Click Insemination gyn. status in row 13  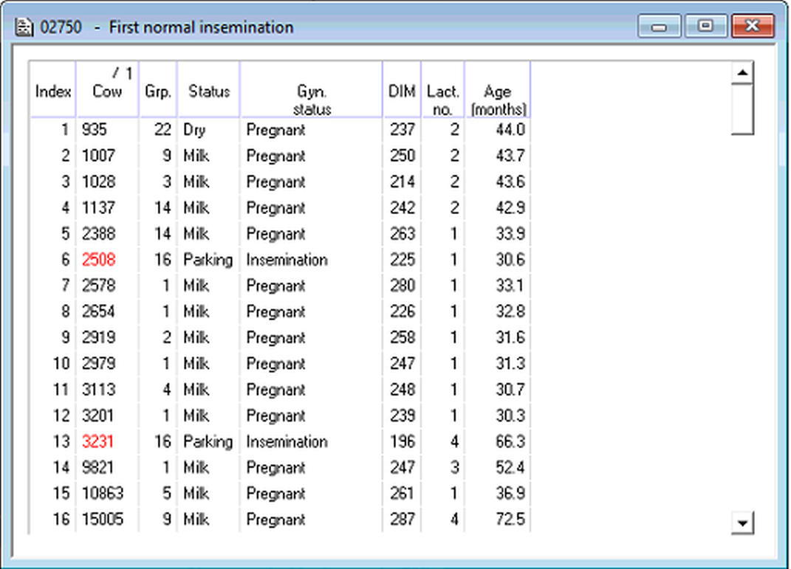[x=287, y=441]
